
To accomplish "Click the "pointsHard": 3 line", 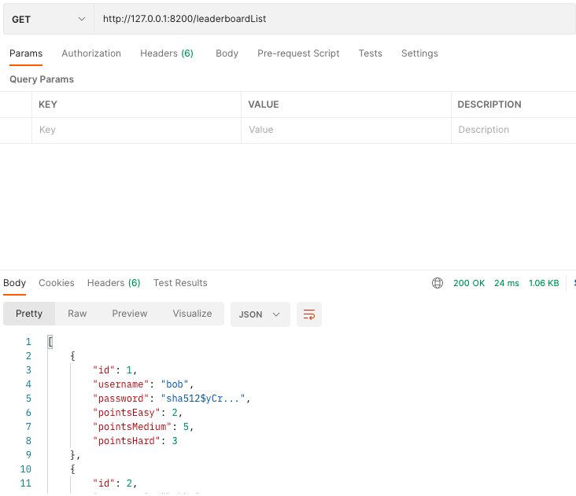I will tap(135, 441).
